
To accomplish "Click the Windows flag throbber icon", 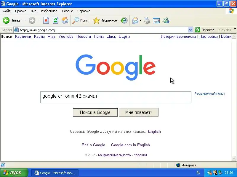I will coord(231,11).
